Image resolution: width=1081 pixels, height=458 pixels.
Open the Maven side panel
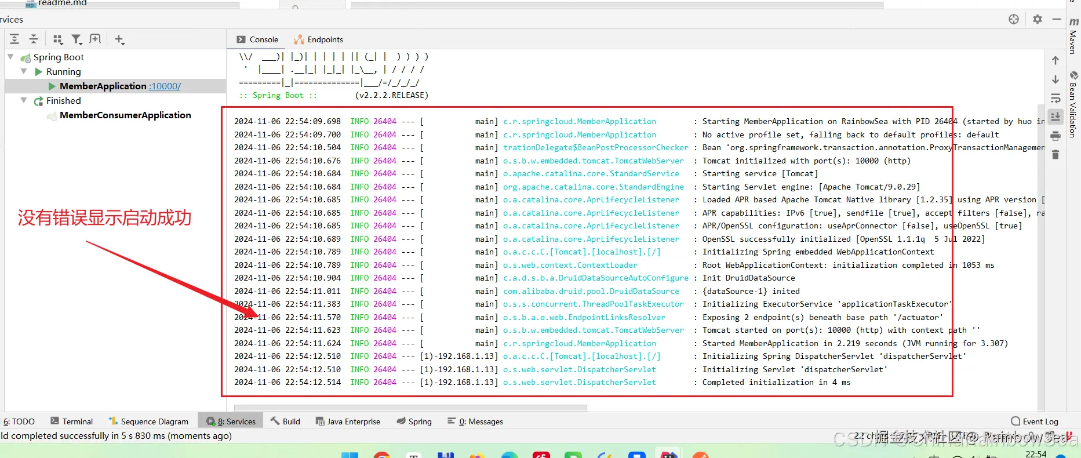pos(1073,36)
